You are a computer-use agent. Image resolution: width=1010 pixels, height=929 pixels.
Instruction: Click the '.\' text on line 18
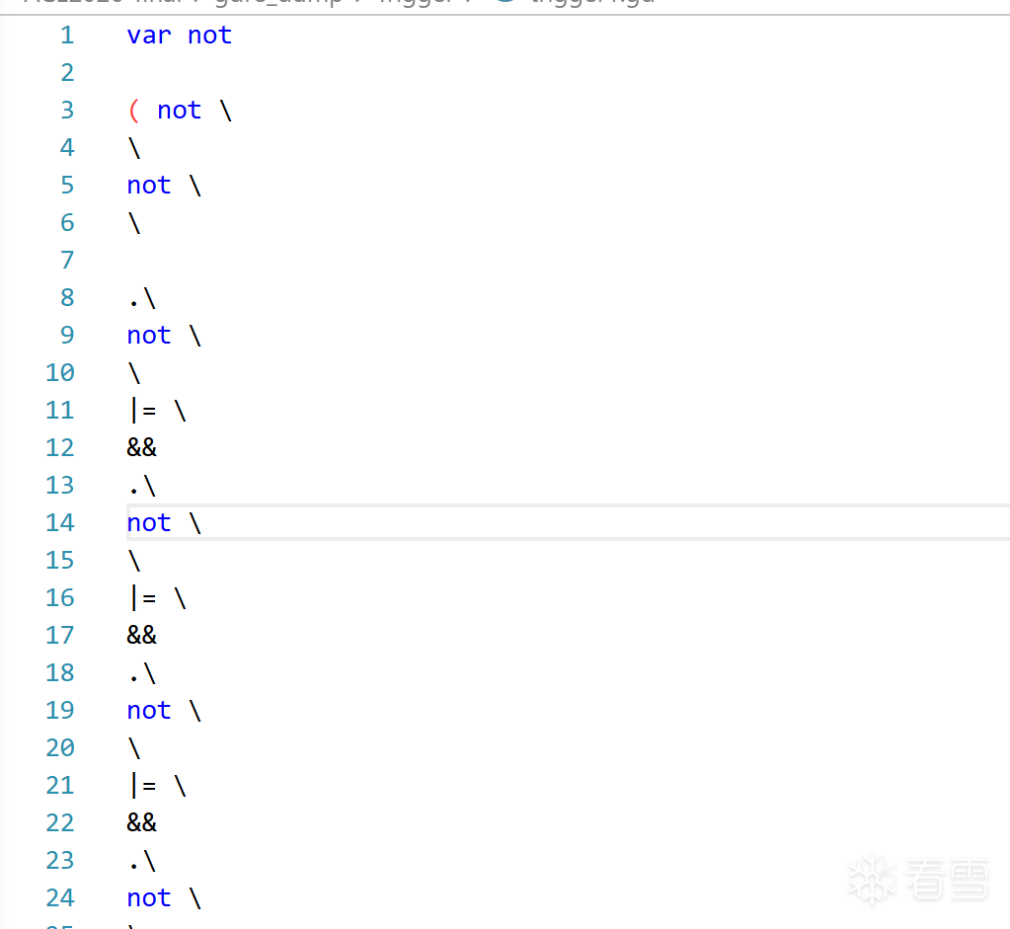(142, 673)
